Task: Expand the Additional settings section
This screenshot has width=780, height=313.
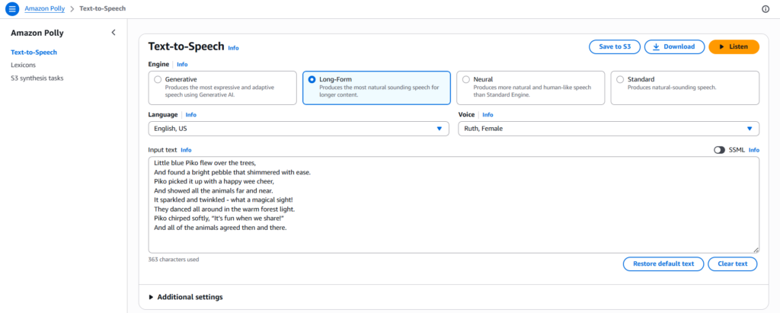Action: pyautogui.click(x=185, y=297)
